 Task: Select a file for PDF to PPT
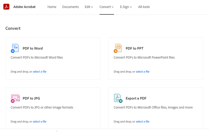point(142,72)
